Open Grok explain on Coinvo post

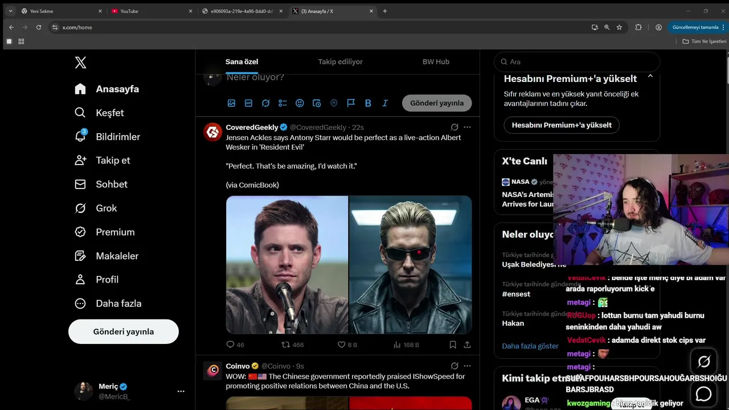[454, 366]
